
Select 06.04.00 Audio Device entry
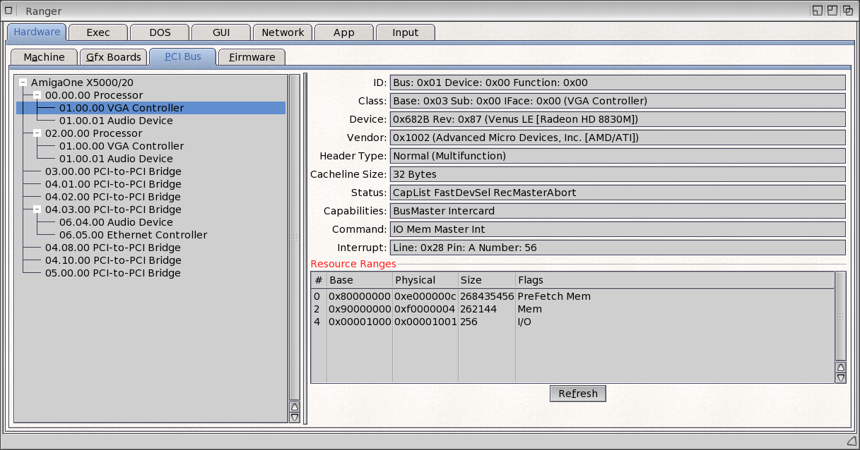click(x=116, y=222)
